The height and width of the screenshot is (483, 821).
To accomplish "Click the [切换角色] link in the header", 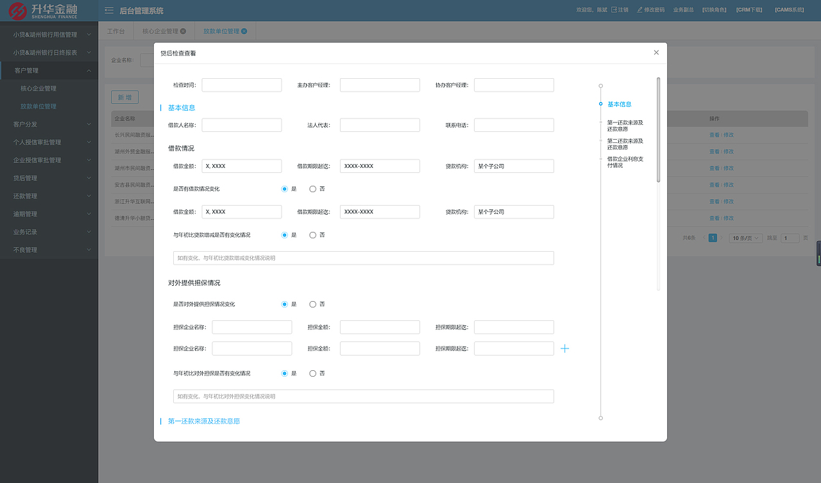I will (716, 10).
